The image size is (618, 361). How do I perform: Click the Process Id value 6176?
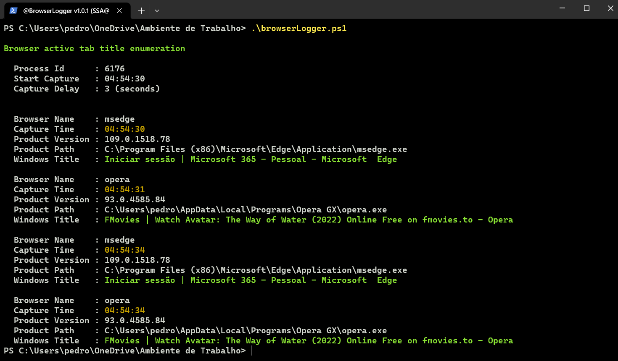[x=115, y=69]
